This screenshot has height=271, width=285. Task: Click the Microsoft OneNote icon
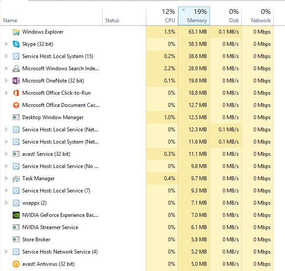point(16,81)
